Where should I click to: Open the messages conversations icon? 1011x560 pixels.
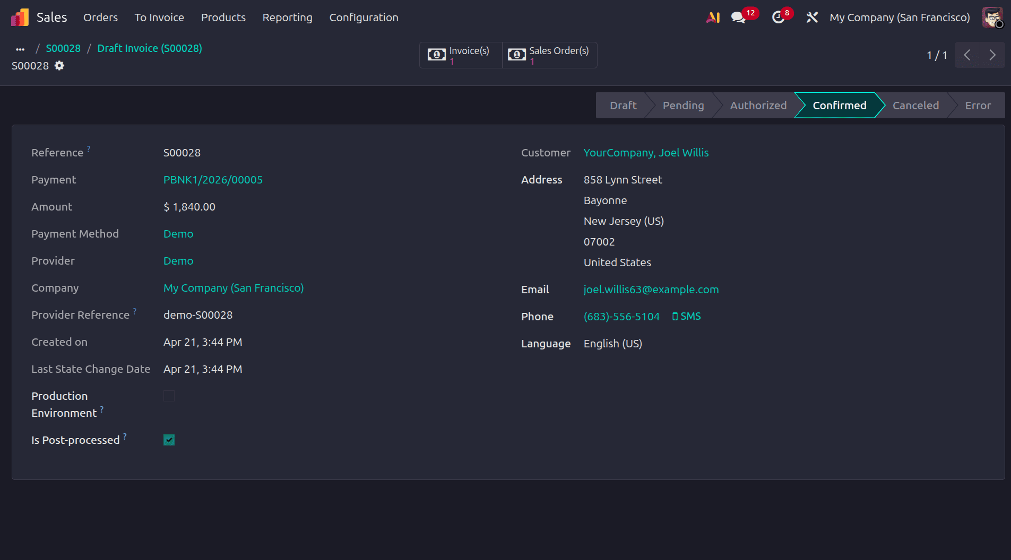[x=738, y=17]
